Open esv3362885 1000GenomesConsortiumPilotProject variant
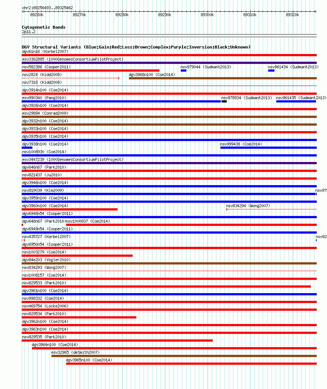This screenshot has height=389, width=327. click(x=73, y=59)
